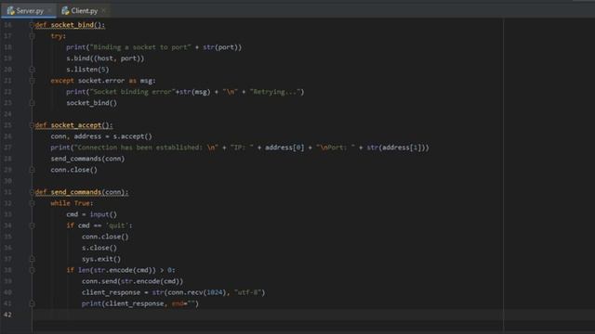Click the 'socket_bind()' recursive call line
The height and width of the screenshot is (334, 595).
pyautogui.click(x=91, y=103)
